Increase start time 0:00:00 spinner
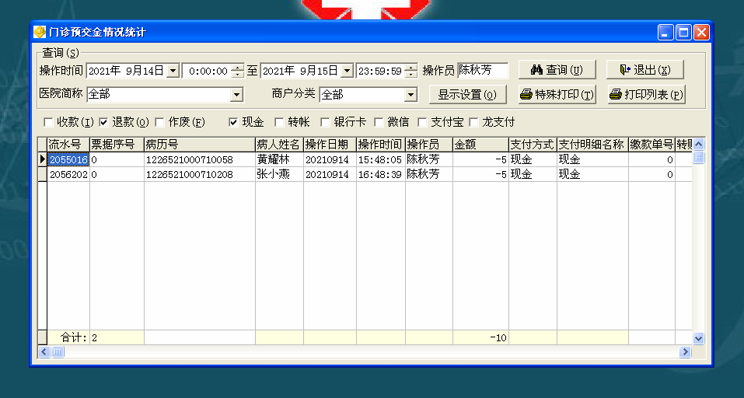 [x=238, y=68]
